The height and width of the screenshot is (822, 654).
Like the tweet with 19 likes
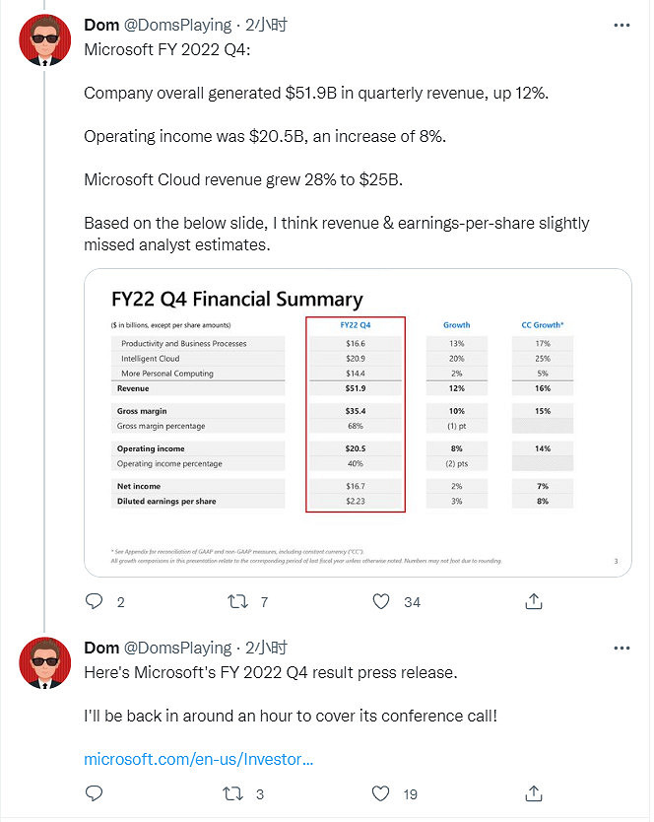[x=381, y=792]
